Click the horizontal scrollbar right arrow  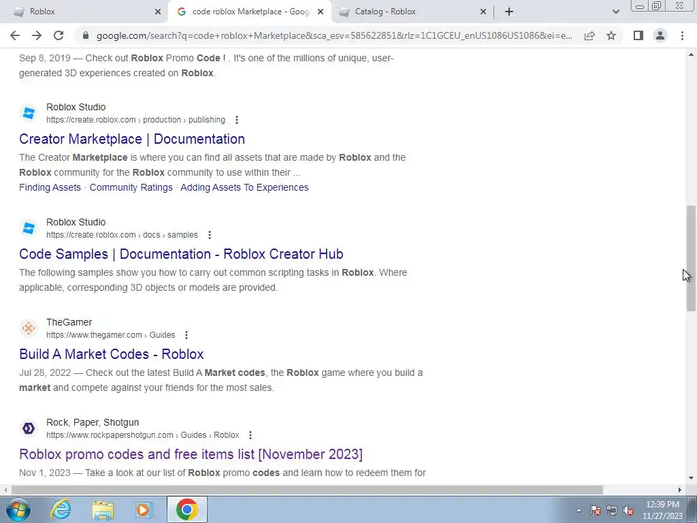tap(680, 490)
